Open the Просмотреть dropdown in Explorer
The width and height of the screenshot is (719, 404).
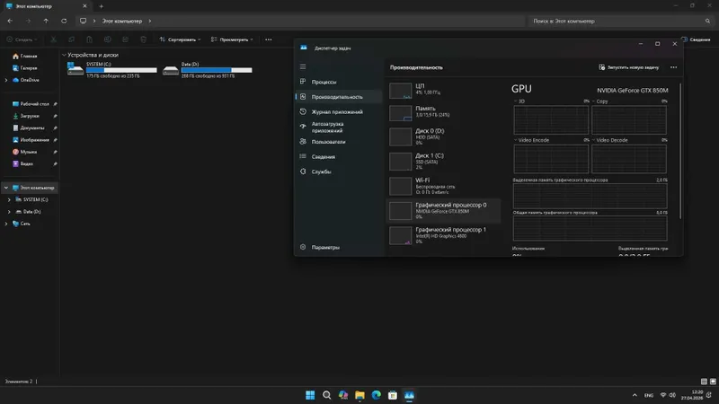pyautogui.click(x=232, y=40)
